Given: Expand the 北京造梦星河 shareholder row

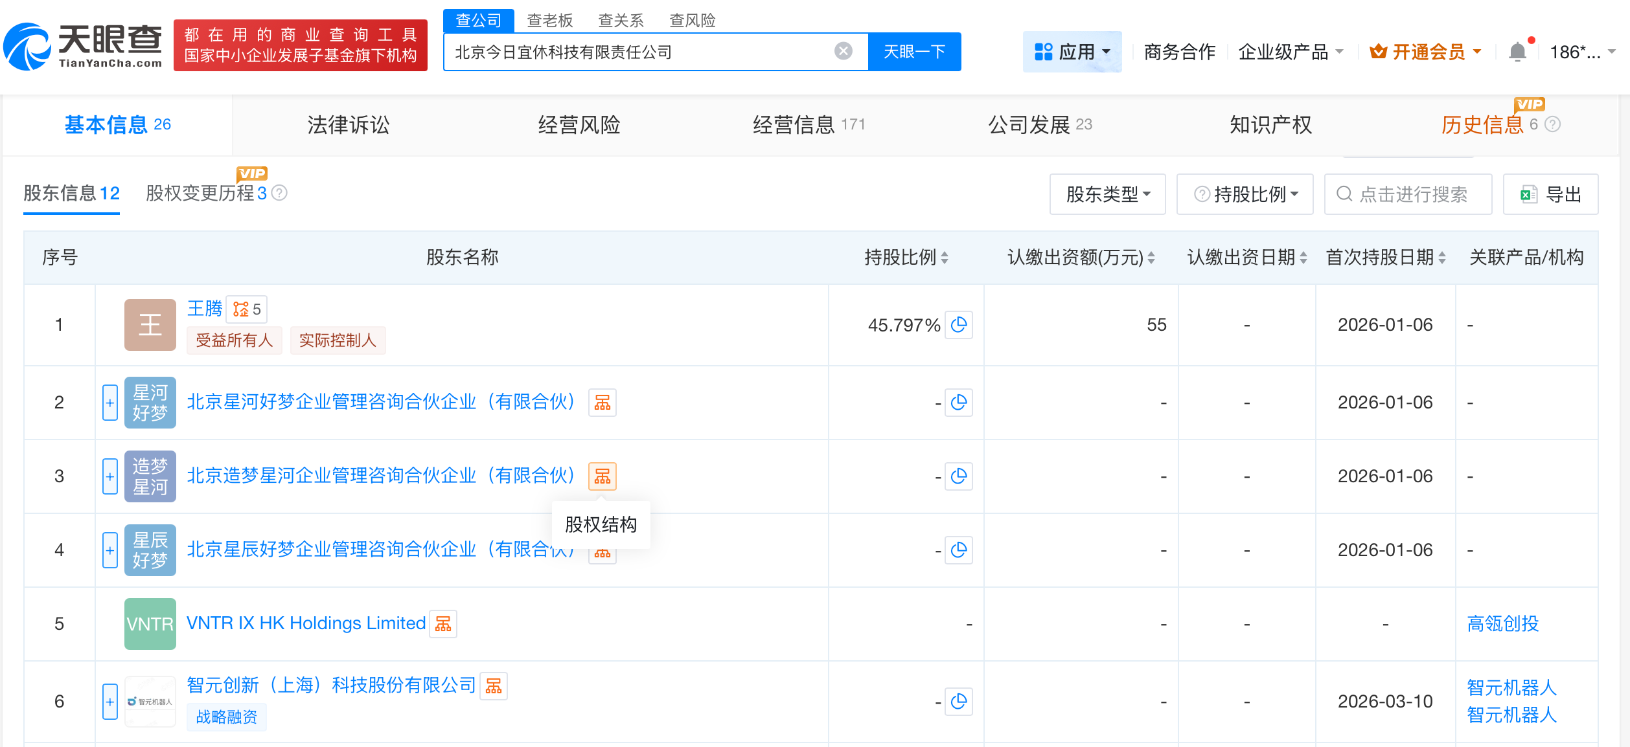Looking at the screenshot, I should [x=109, y=476].
